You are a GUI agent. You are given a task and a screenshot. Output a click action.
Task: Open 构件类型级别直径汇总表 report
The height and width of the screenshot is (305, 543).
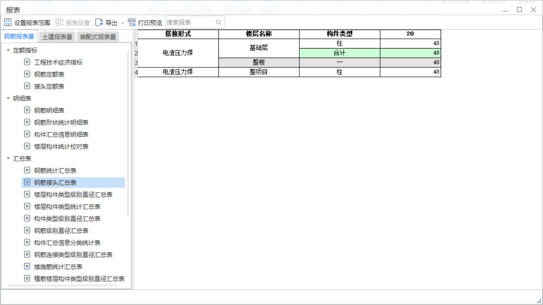point(67,219)
